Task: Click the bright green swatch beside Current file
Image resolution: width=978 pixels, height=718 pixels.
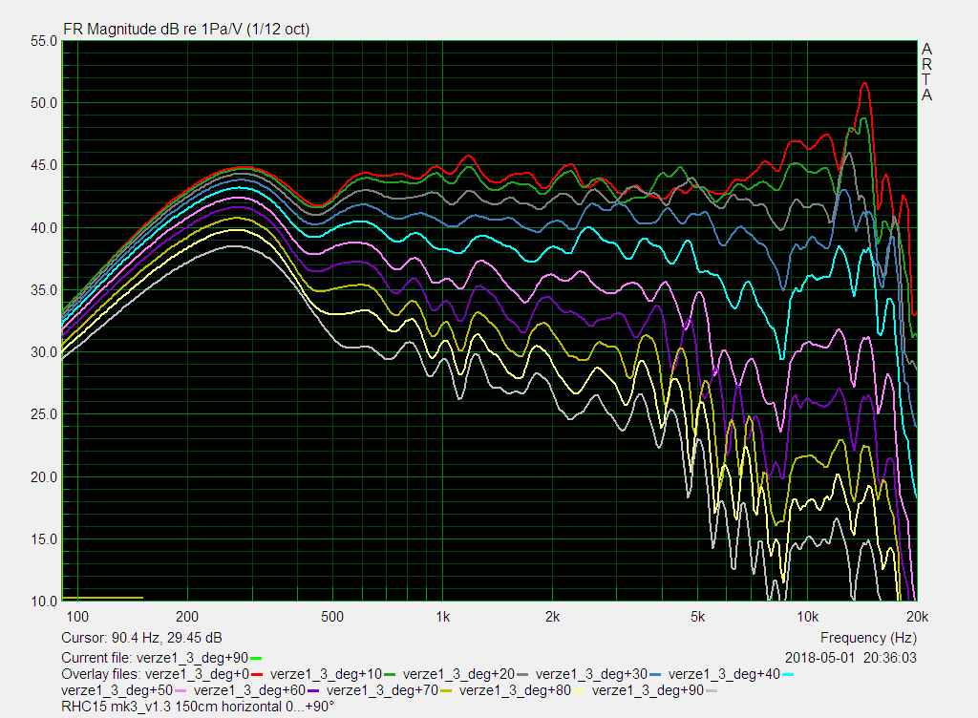Action: (256, 658)
